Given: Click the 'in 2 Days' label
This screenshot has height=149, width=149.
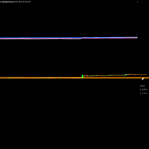Looking at the screenshot, I should point(143,93).
